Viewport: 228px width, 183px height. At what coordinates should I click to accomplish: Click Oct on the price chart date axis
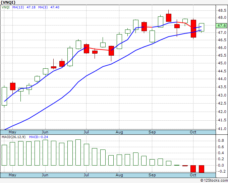point(193,132)
